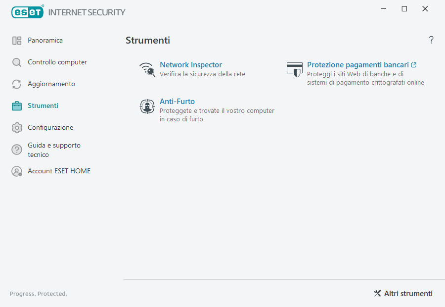Click the Aggiornamento refresh icon
Viewport: 445px width, 307px height.
click(x=17, y=84)
